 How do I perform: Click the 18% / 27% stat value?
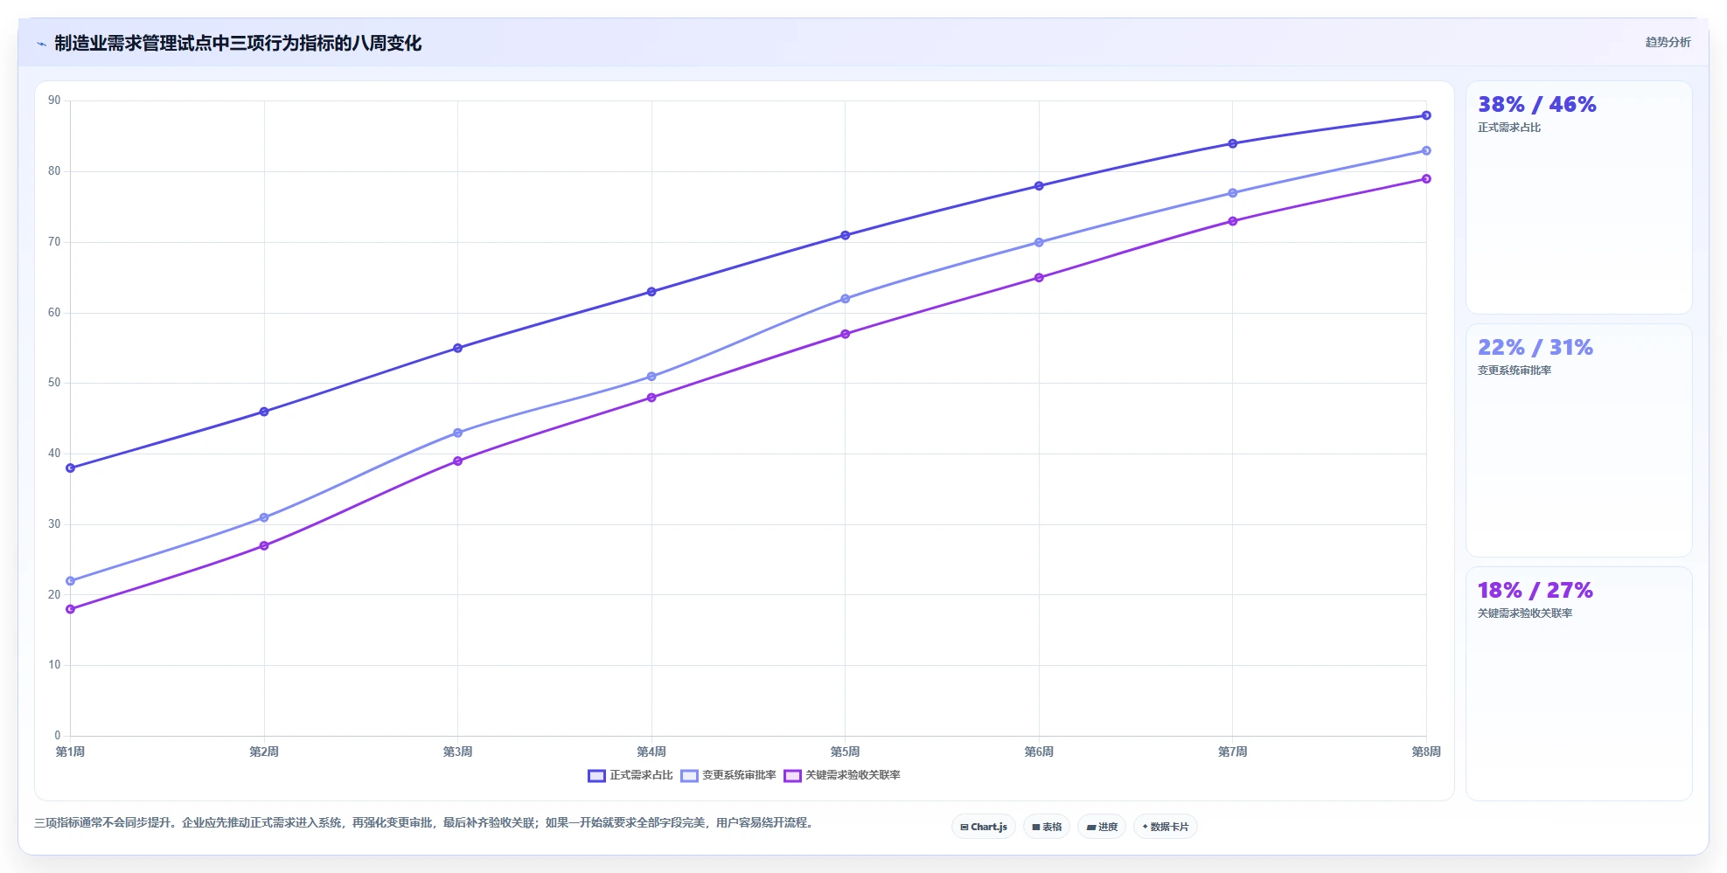tap(1535, 591)
